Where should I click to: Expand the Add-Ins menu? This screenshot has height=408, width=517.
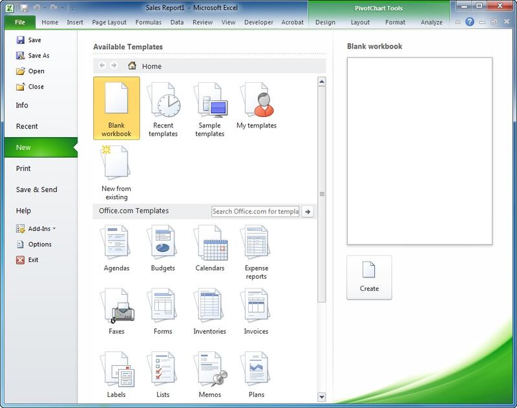click(x=37, y=229)
